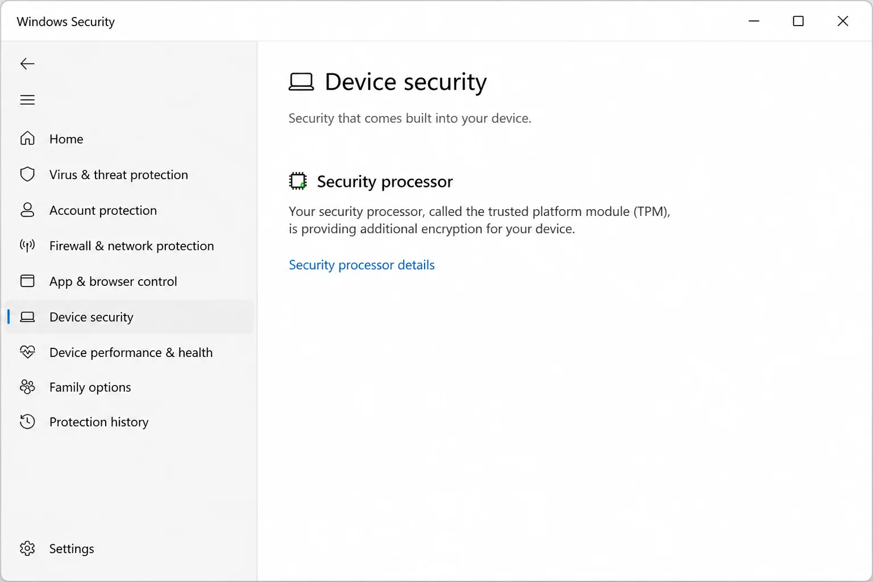The height and width of the screenshot is (582, 873).
Task: Go to Home in the sidebar
Action: (66, 139)
